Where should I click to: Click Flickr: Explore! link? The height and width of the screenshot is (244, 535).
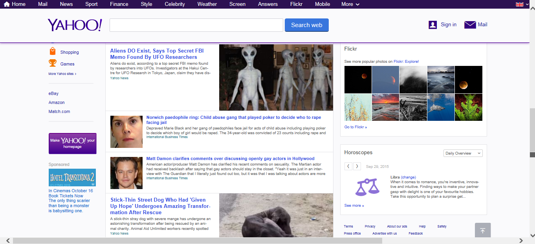tap(406, 62)
